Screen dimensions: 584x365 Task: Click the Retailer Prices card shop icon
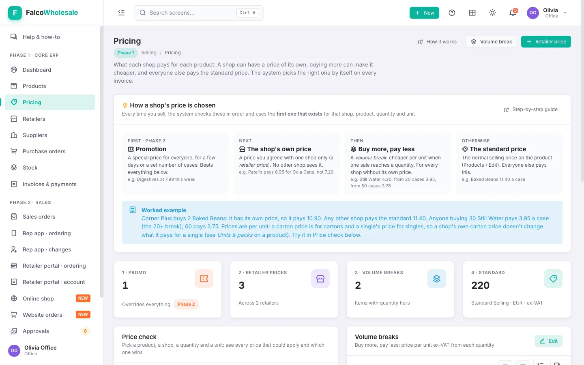point(320,279)
